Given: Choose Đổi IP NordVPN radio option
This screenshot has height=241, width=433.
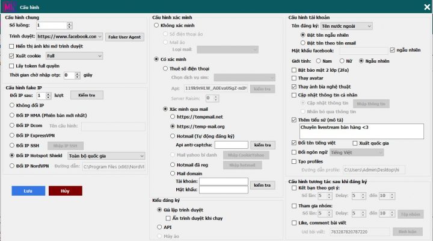Looking at the screenshot, I should [x=12, y=166].
